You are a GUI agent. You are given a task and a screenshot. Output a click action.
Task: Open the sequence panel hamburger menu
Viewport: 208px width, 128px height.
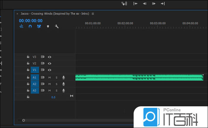pos(93,14)
